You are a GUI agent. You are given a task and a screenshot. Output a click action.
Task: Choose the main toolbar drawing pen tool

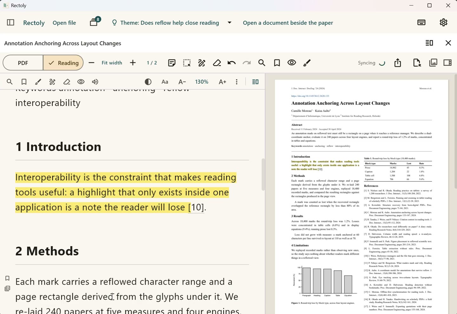tap(202, 63)
